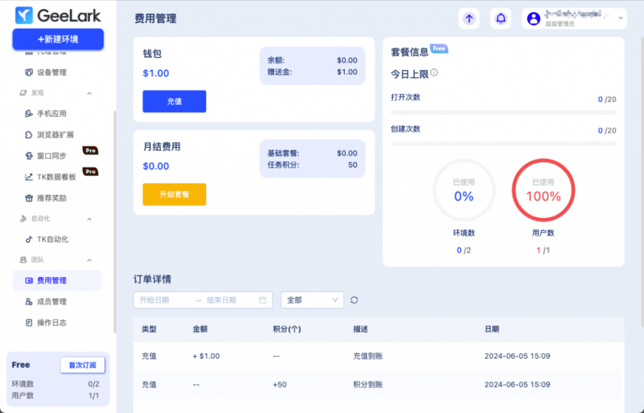Collapse the 自动化 sidebar section
The height and width of the screenshot is (413, 644).
pos(89,219)
